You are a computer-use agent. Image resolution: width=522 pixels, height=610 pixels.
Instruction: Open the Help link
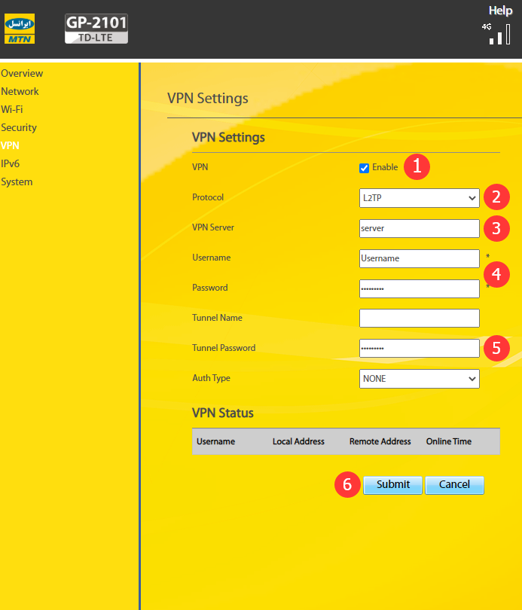click(500, 11)
